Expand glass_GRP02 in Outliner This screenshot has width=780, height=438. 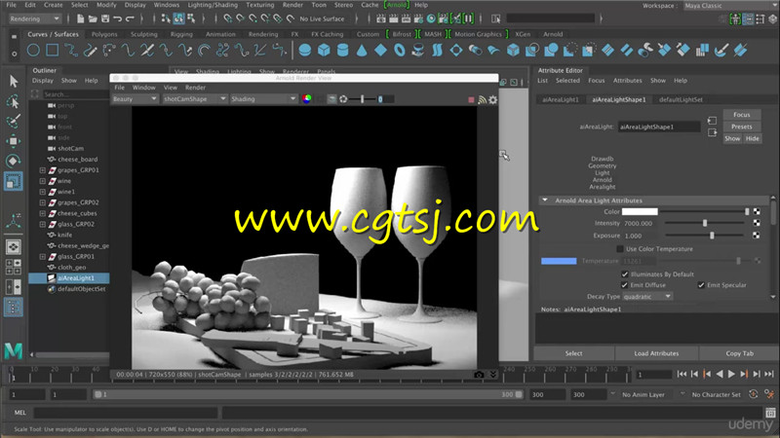click(x=43, y=225)
